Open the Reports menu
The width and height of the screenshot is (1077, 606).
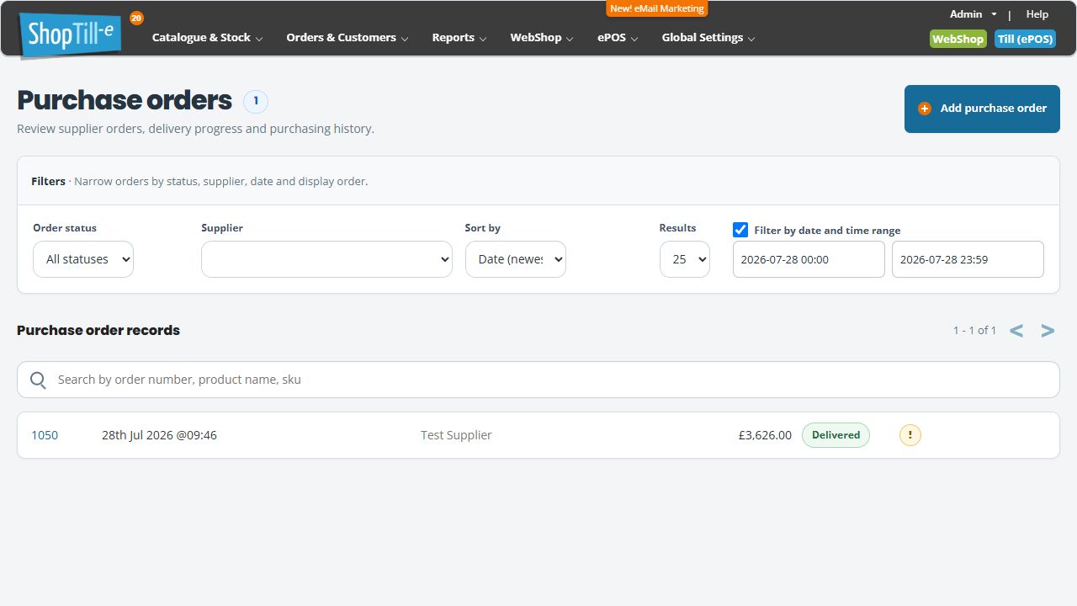pyautogui.click(x=459, y=38)
